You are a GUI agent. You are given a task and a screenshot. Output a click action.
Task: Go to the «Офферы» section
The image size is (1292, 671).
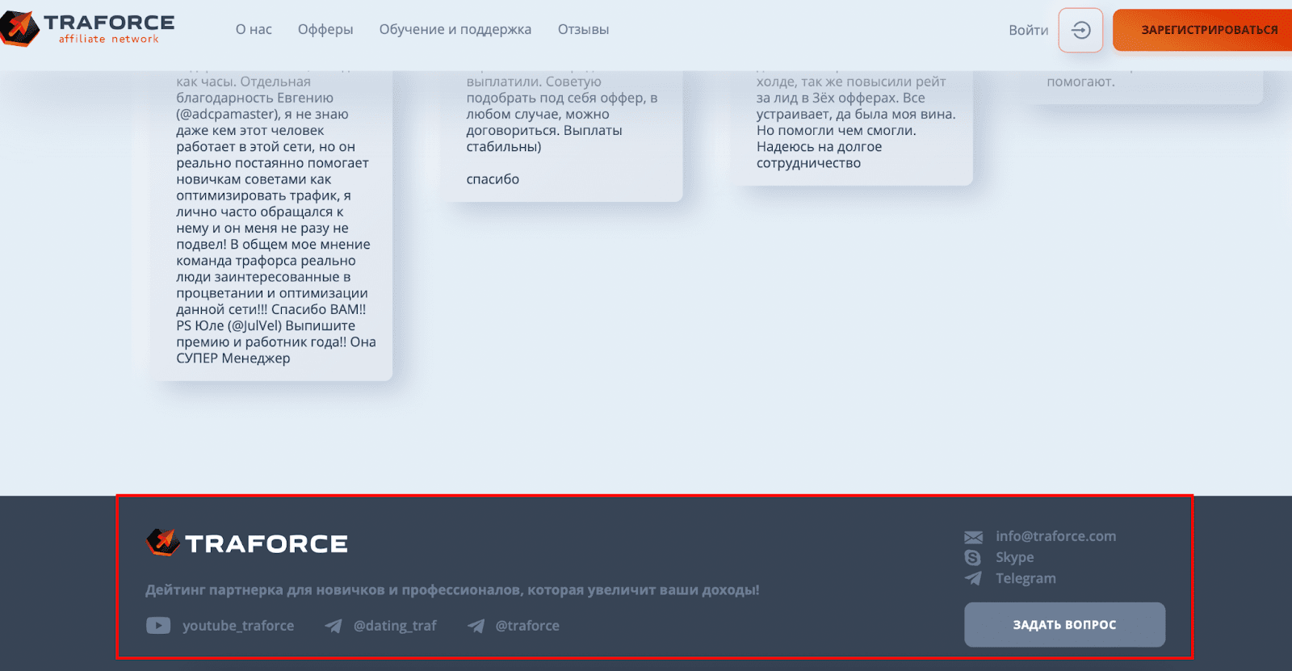[325, 30]
